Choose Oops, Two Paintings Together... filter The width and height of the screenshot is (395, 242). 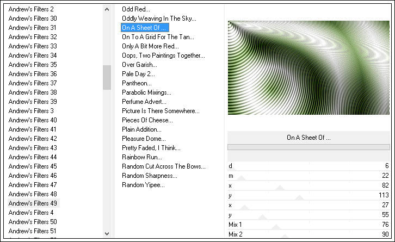click(163, 55)
